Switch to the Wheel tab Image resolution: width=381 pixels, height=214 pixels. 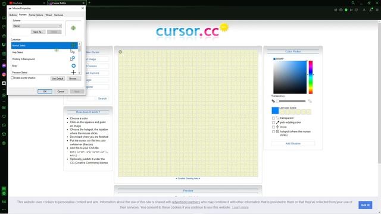click(x=49, y=15)
